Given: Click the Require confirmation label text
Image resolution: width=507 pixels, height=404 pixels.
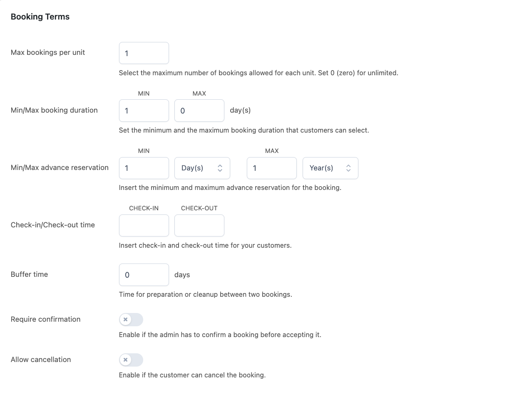Looking at the screenshot, I should point(45,319).
